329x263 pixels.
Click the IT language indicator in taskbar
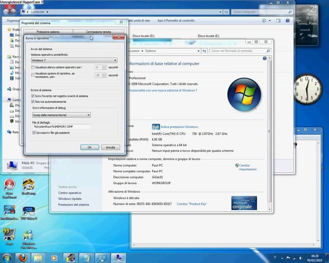(275, 257)
